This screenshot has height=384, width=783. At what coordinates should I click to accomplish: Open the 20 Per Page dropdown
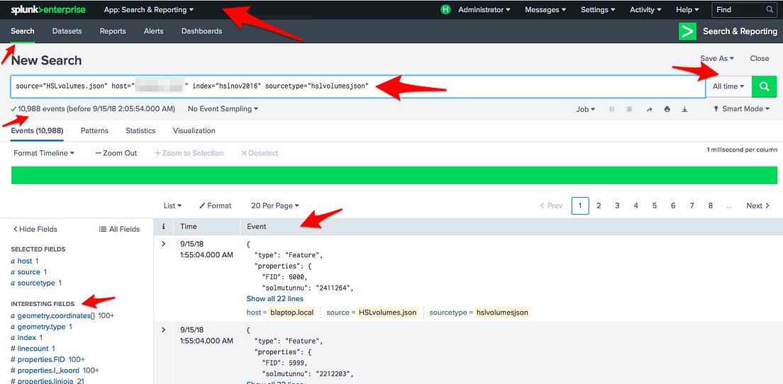point(275,205)
